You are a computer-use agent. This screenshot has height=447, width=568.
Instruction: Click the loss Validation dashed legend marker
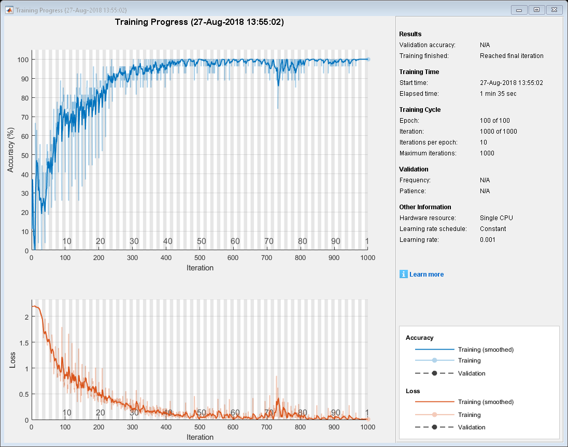click(x=434, y=427)
